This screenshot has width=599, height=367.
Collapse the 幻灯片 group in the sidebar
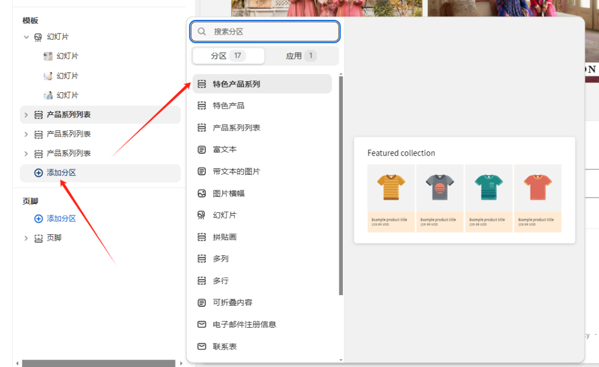(26, 36)
